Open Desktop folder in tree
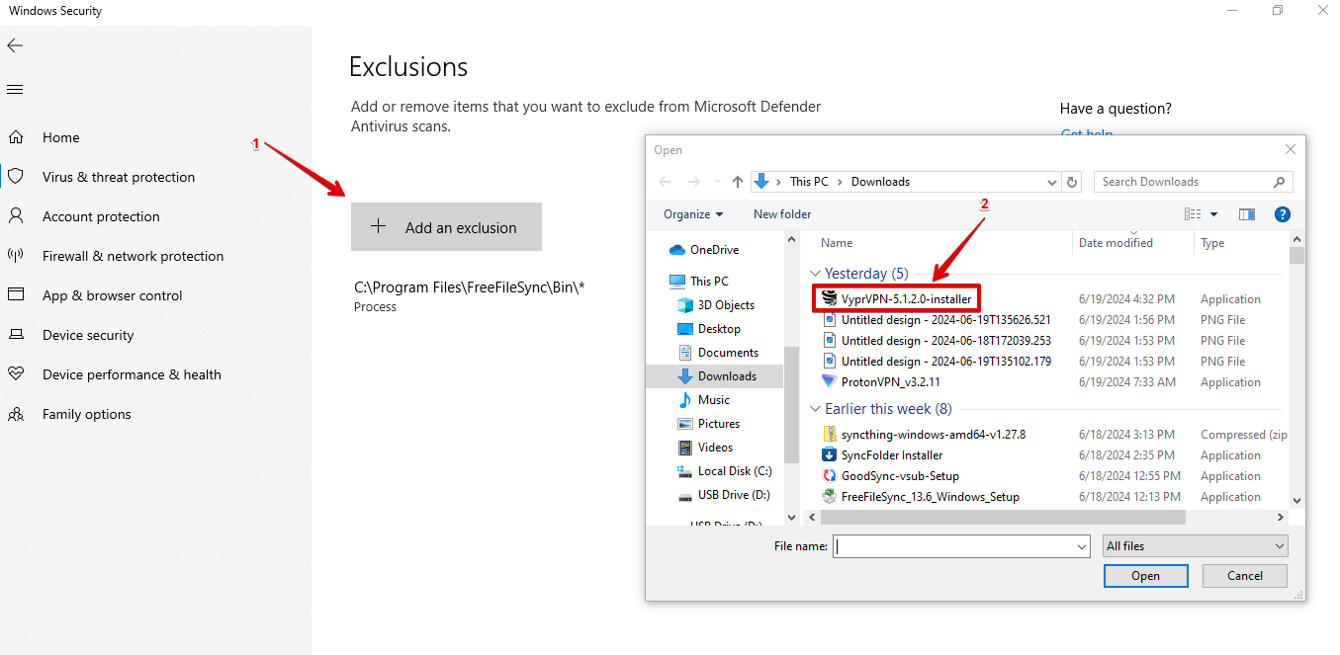1340x655 pixels. point(709,329)
